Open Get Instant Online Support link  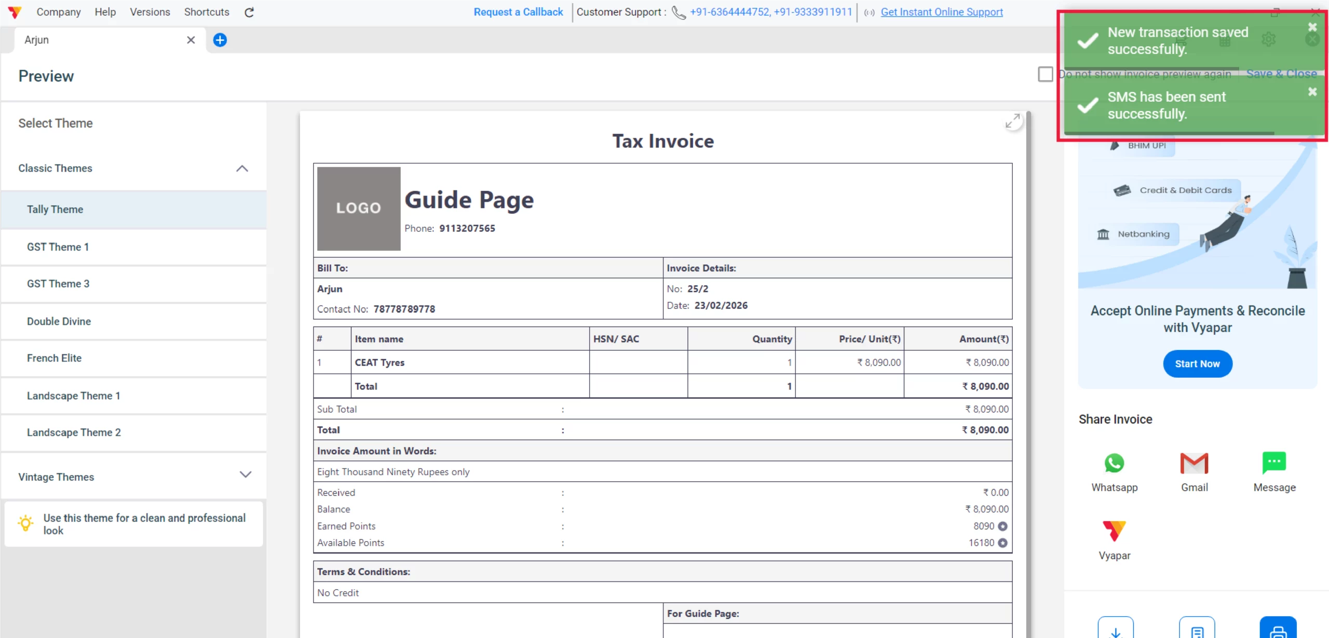click(x=941, y=12)
